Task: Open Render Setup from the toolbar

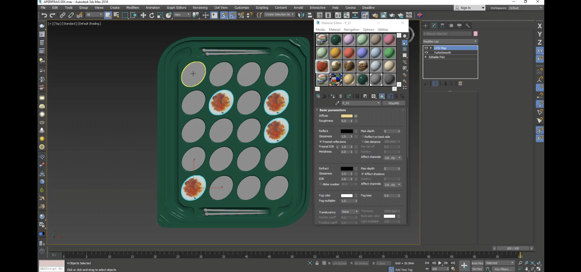Action: (x=375, y=15)
